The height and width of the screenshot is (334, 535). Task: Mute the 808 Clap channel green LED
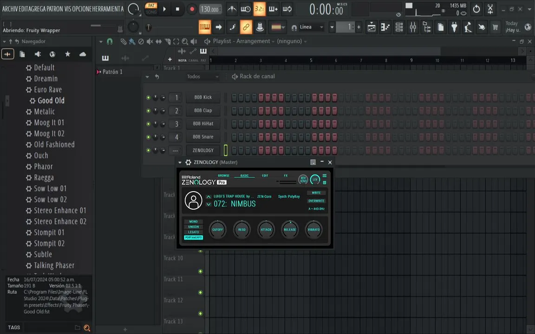coord(148,111)
